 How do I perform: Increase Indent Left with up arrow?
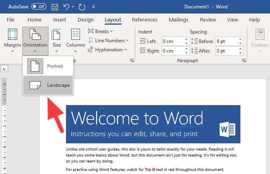[186, 39]
